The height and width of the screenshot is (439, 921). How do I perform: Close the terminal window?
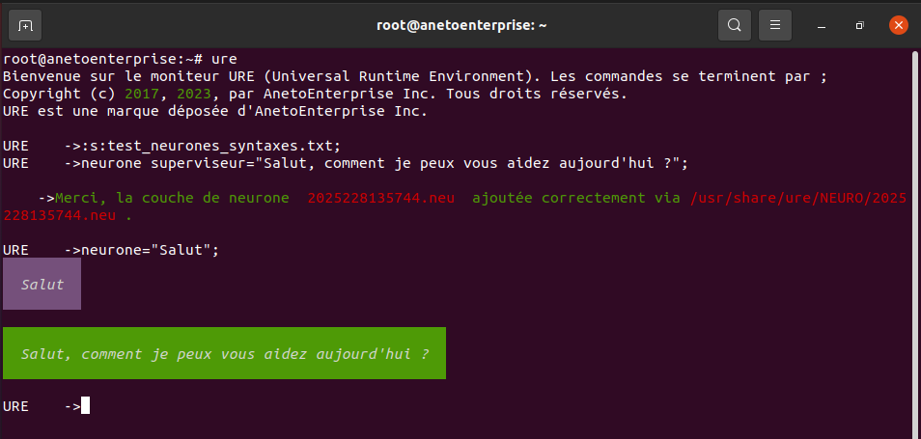click(898, 25)
